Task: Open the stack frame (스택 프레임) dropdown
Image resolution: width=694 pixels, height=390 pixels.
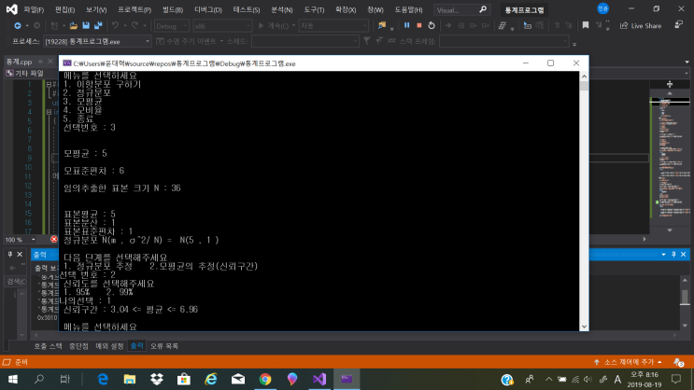Action: (503, 42)
